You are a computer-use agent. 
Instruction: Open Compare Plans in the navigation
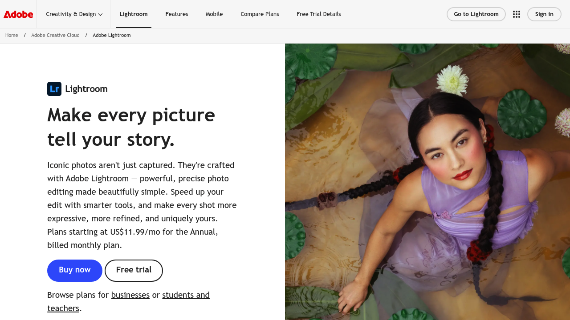pos(260,14)
